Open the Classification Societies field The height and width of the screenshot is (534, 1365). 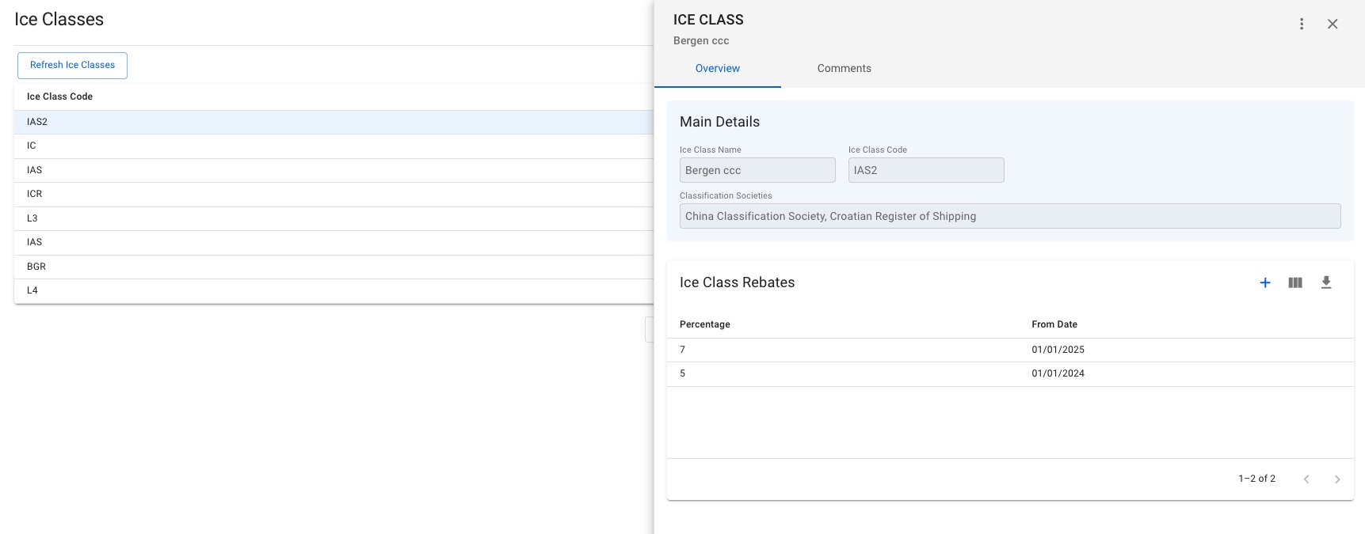tap(1009, 217)
